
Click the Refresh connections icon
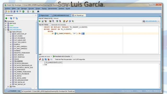[11, 18]
